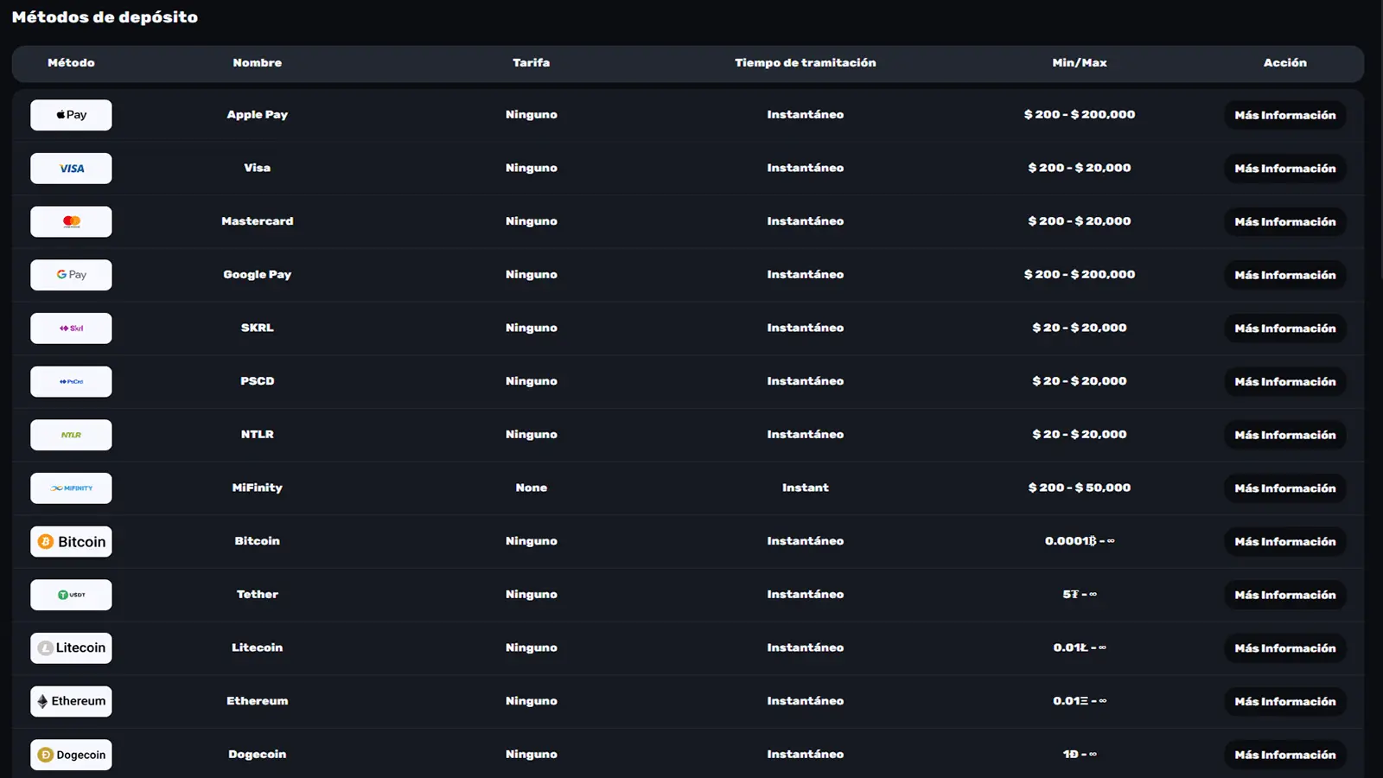Viewport: 1383px width, 778px height.
Task: Click the Dogecoin logo icon
Action: [71, 755]
